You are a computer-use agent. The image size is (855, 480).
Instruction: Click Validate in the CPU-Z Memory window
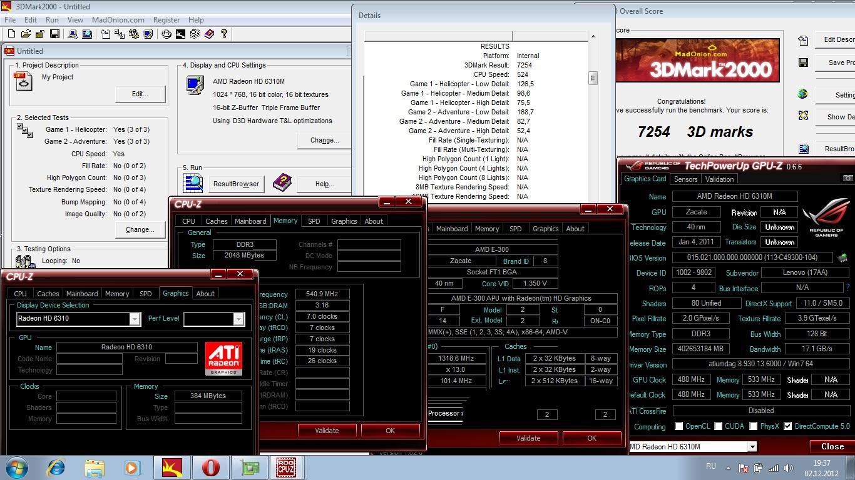click(327, 431)
